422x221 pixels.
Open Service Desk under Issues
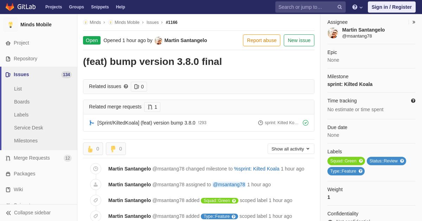tap(28, 128)
